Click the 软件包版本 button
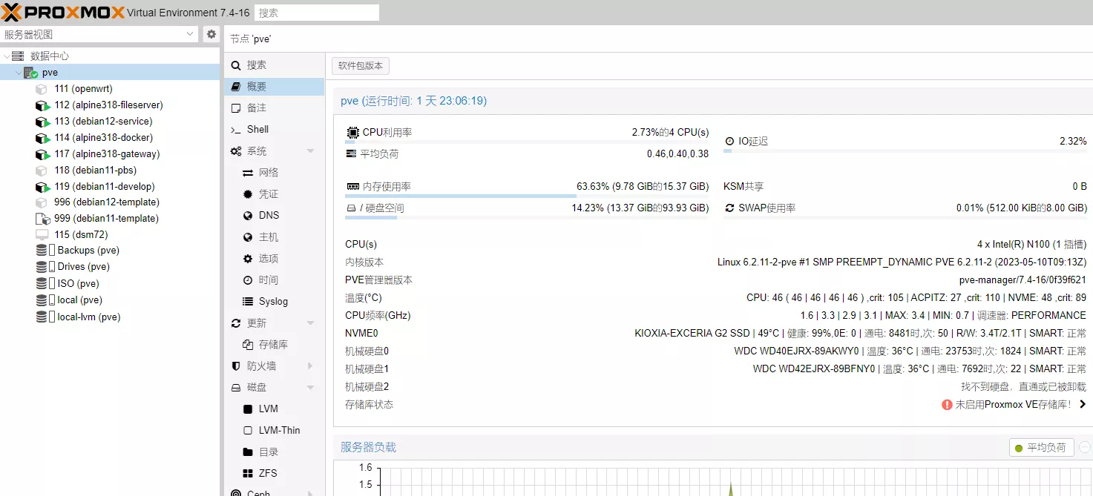 point(361,66)
